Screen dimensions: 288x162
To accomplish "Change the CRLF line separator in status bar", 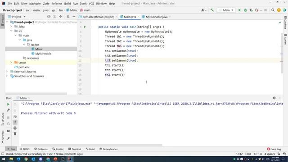I will click(248, 154).
